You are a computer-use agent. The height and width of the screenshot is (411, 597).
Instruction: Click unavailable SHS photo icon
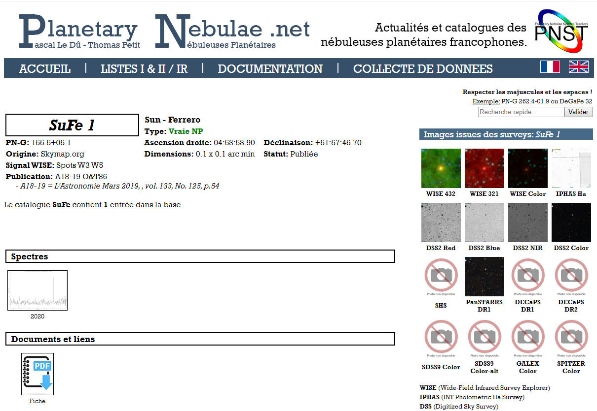coord(441,278)
